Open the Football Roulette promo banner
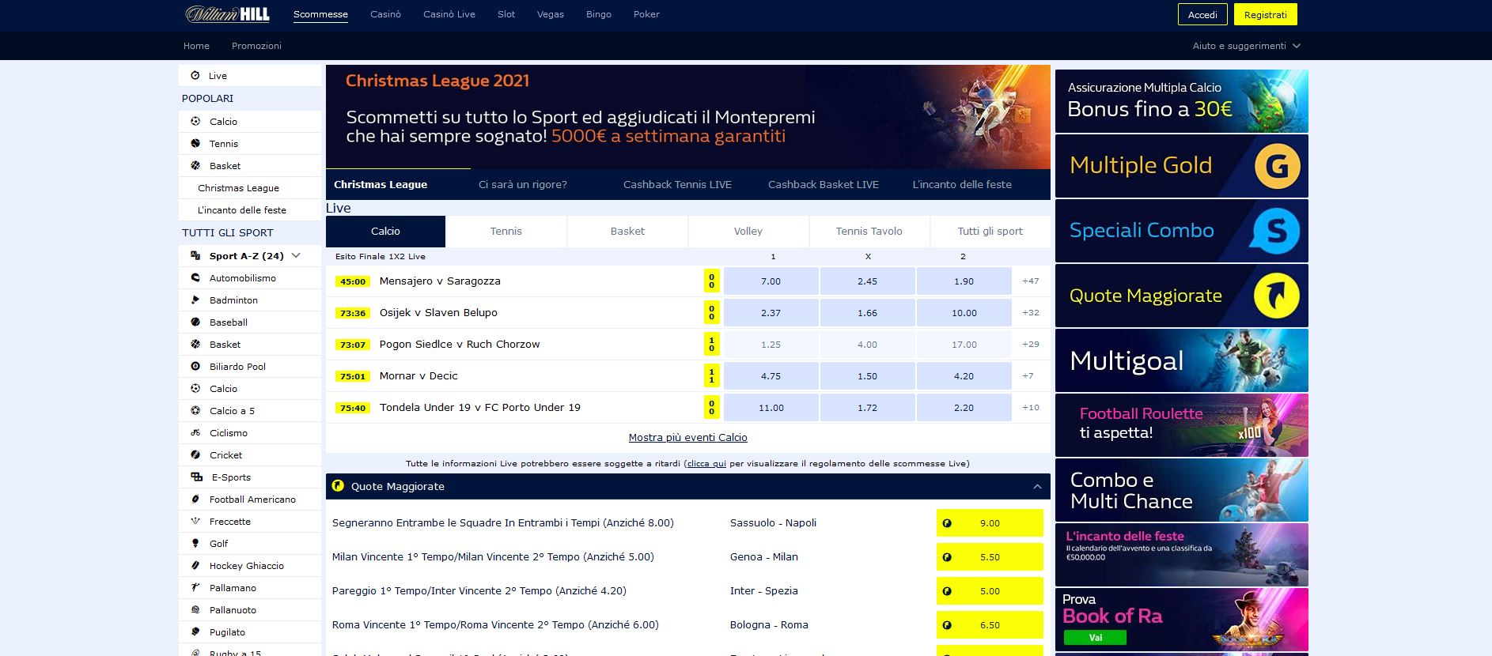This screenshot has height=656, width=1492. [1181, 425]
